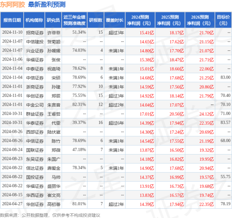The image size is (232, 218).
Task: Select the 西部证券 institution cell
Action: [35, 132]
